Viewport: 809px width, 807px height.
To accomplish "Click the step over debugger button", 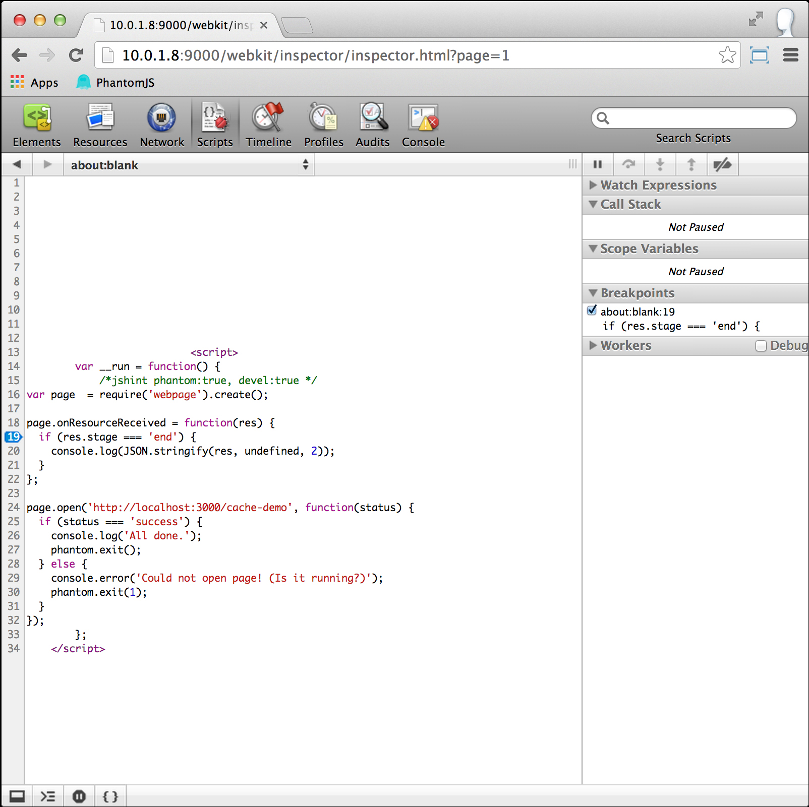I will click(x=628, y=164).
